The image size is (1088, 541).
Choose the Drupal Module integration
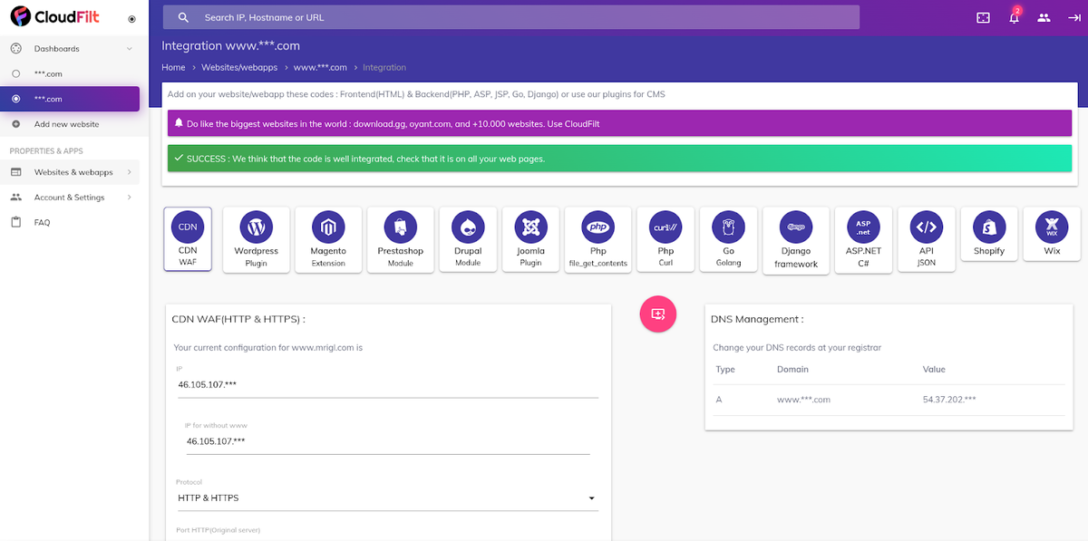pyautogui.click(x=467, y=237)
